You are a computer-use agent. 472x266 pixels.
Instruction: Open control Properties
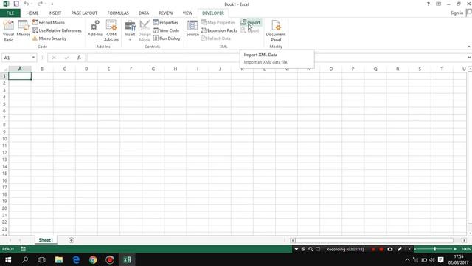165,22
